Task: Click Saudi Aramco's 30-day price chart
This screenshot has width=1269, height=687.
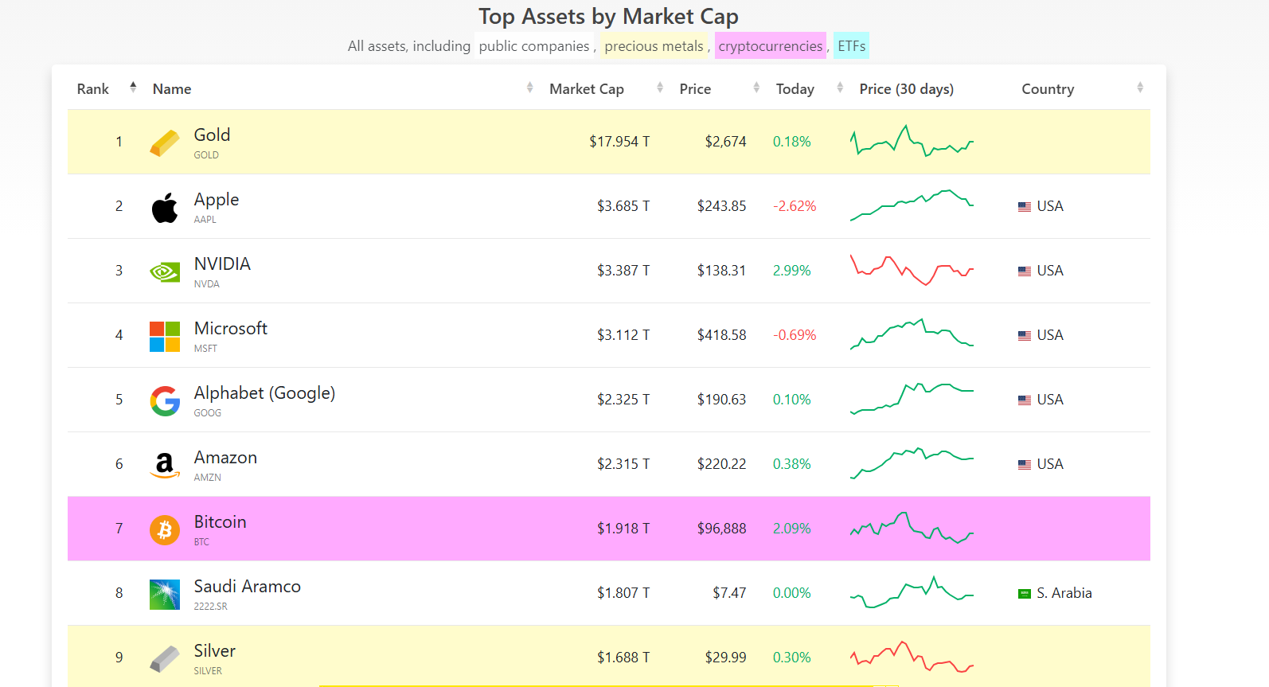Action: (x=912, y=592)
